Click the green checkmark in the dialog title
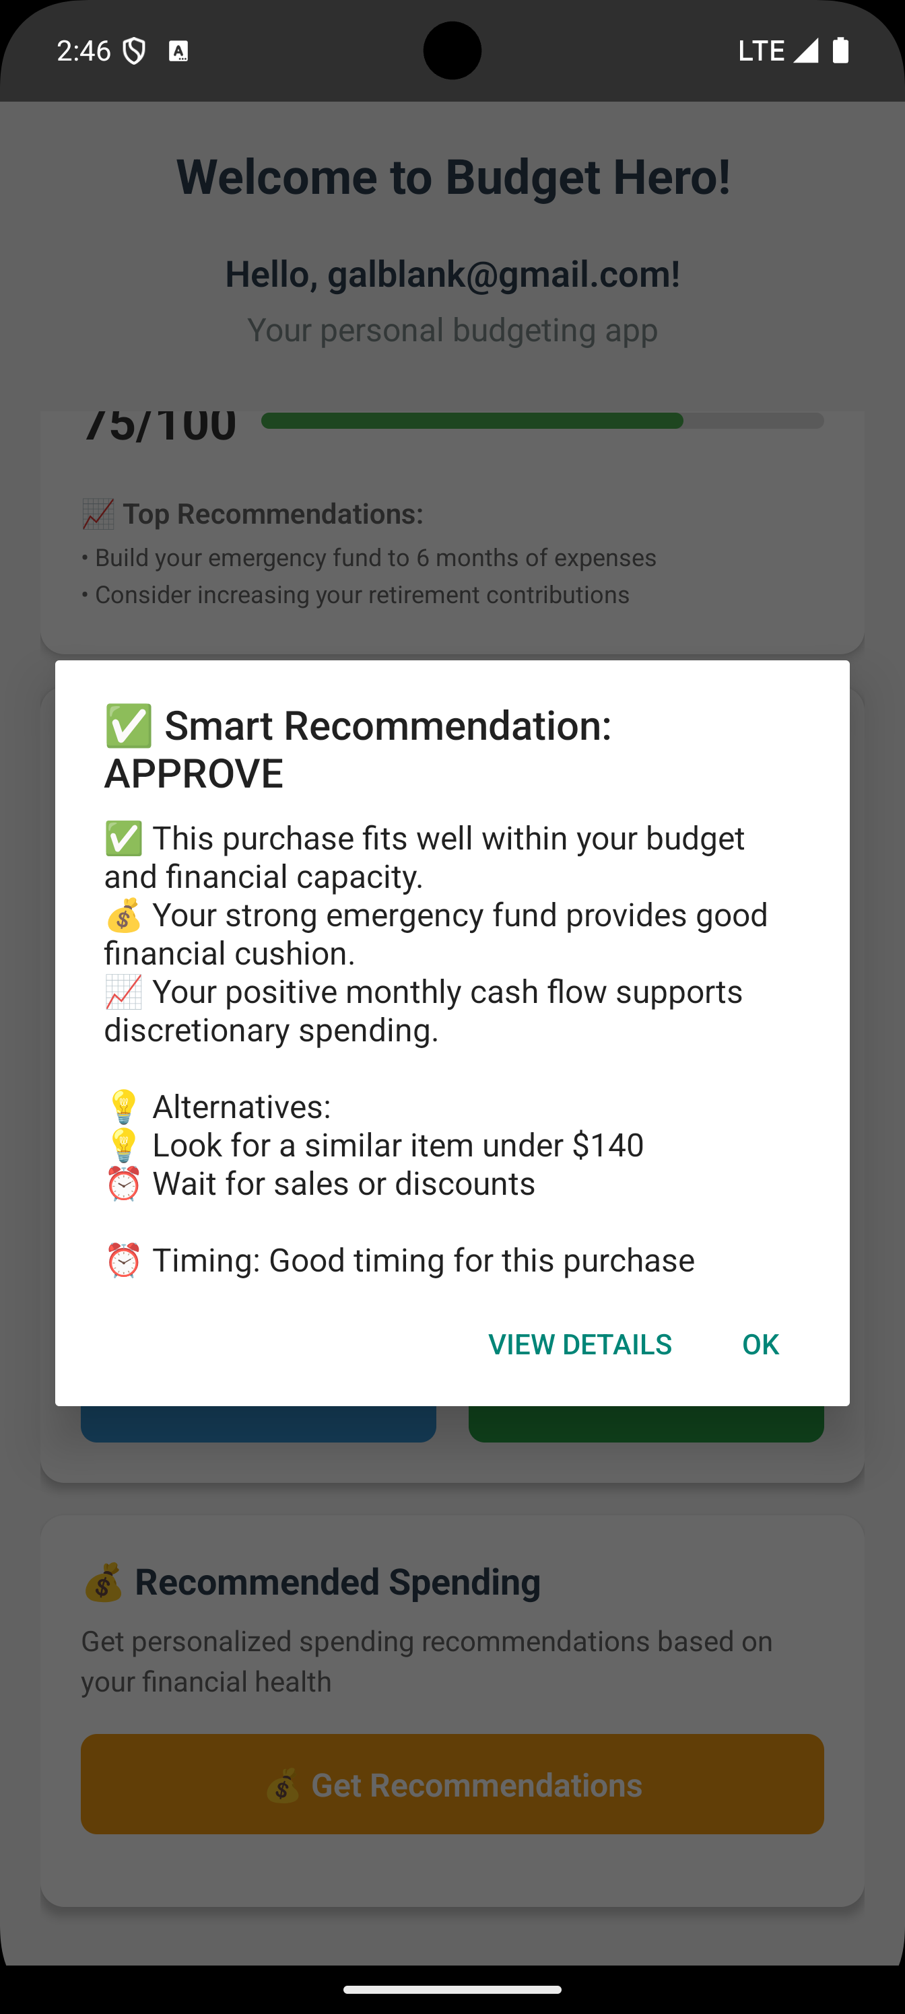Viewport: 905px width, 2014px height. [129, 726]
